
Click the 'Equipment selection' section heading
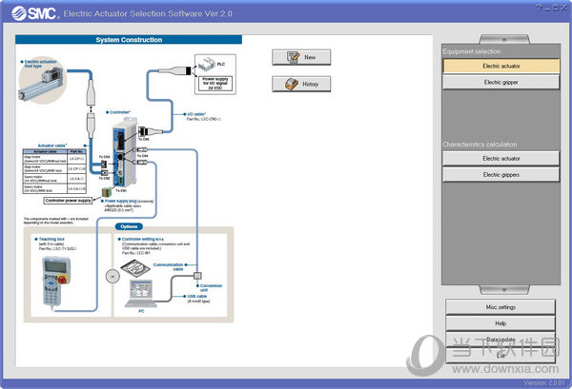[x=471, y=51]
